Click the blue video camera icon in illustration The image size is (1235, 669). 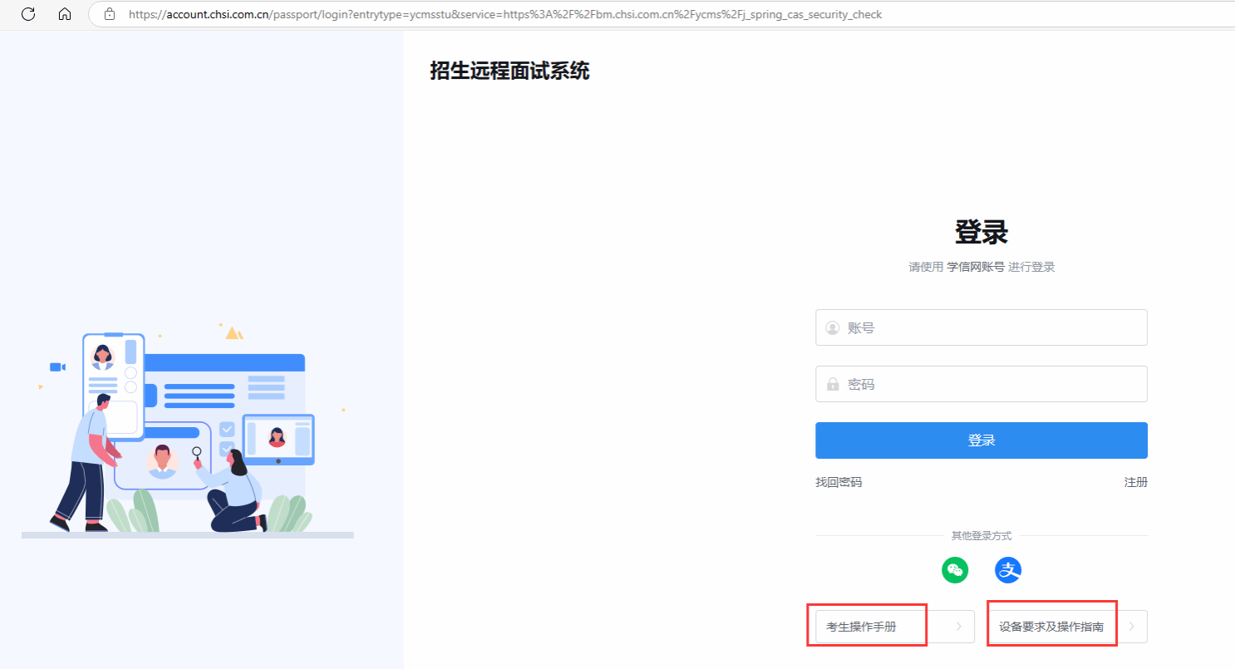click(x=57, y=366)
